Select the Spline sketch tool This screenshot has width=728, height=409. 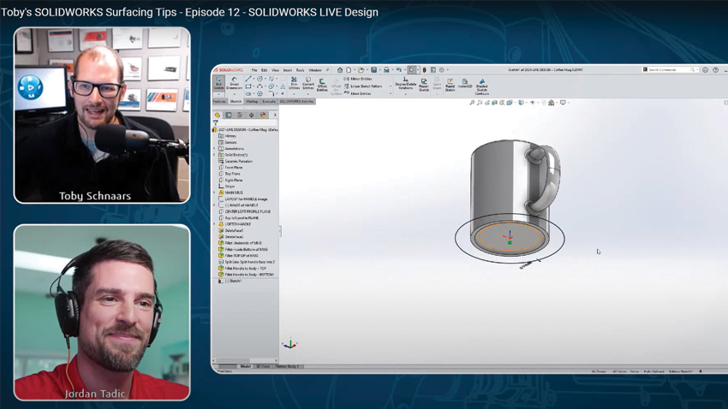(272, 79)
